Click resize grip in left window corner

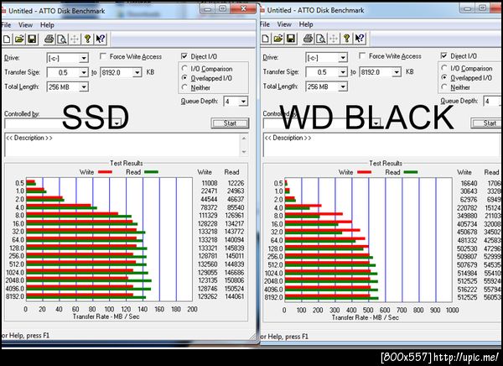pyautogui.click(x=253, y=336)
